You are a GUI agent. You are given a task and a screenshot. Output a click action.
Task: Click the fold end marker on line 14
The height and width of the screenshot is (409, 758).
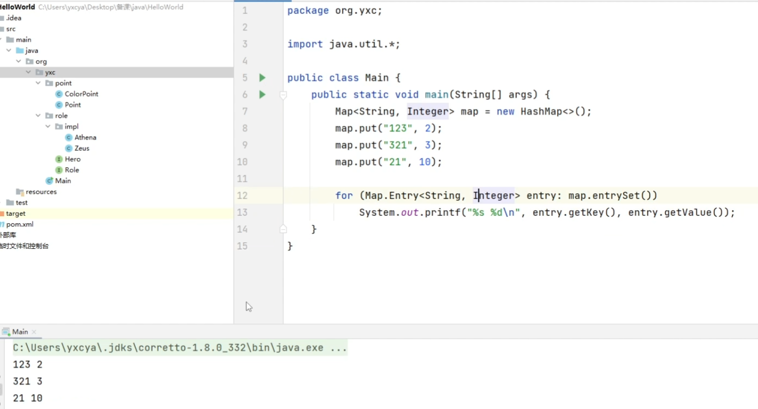pyautogui.click(x=283, y=229)
